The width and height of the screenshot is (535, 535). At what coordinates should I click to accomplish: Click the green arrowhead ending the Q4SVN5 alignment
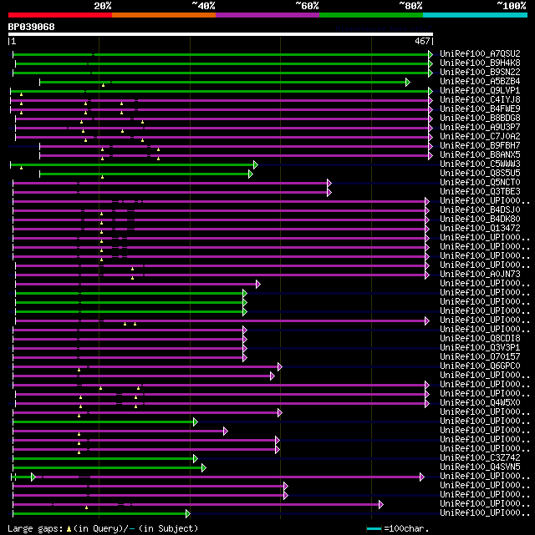(204, 467)
